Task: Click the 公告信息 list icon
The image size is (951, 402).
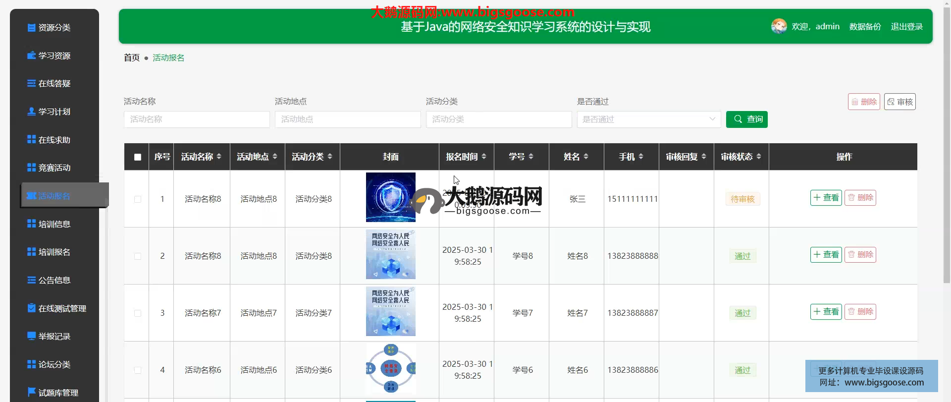Action: pyautogui.click(x=31, y=280)
